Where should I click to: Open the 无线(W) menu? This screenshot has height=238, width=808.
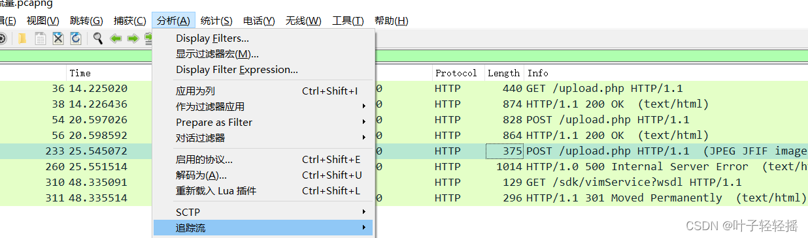pyautogui.click(x=303, y=21)
